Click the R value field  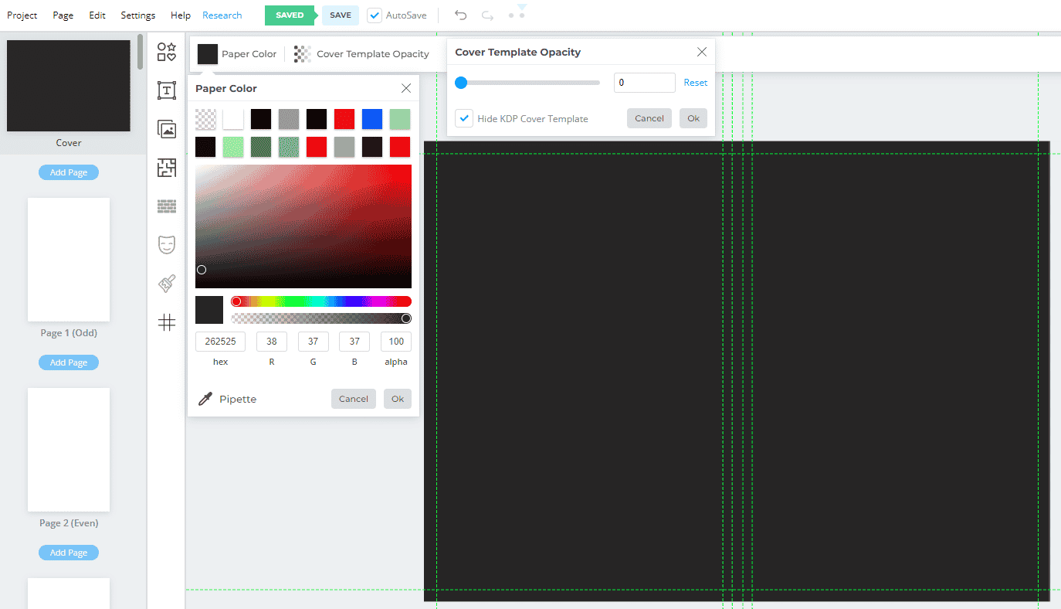[272, 342]
